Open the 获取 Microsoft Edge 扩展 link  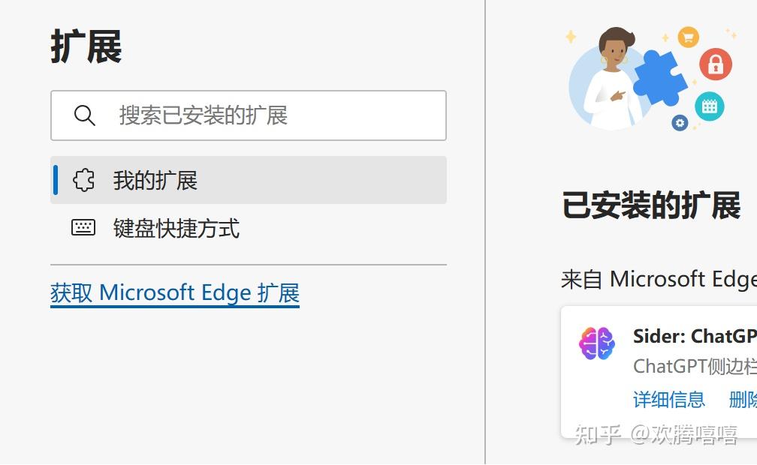tap(174, 292)
